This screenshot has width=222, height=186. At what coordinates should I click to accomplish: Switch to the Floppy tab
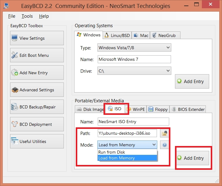pos(158,109)
